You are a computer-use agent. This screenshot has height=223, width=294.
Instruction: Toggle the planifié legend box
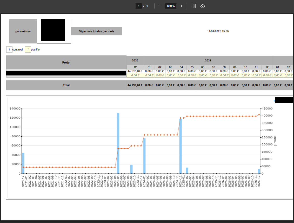28,49
